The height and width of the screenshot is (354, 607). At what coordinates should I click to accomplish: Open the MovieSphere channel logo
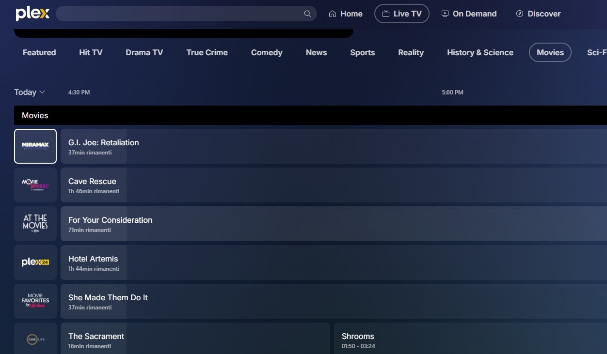pyautogui.click(x=35, y=185)
